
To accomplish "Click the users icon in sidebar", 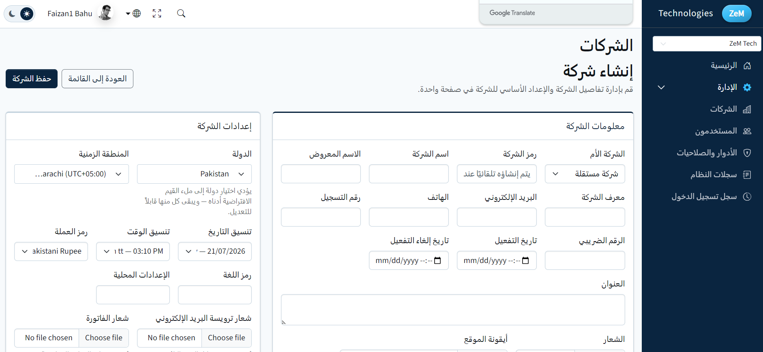I will click(747, 131).
